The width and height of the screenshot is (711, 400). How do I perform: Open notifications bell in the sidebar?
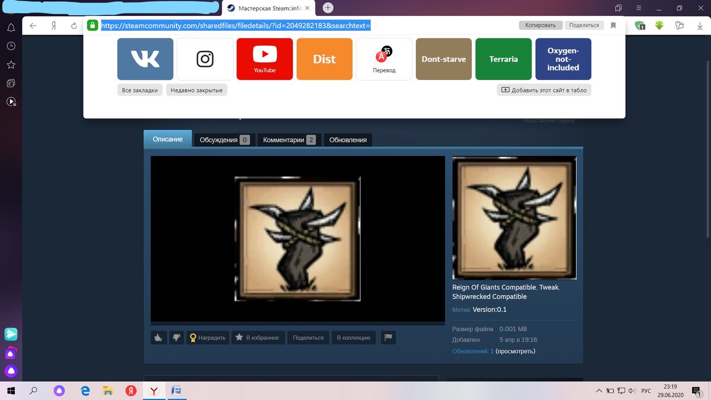[11, 27]
